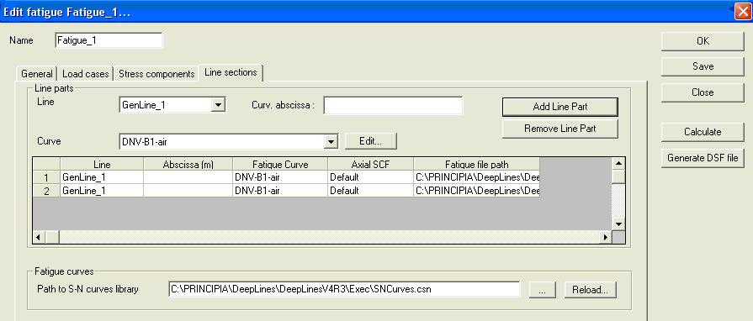This screenshot has height=321, width=753.
Task: Open the Stress components tab
Action: [x=156, y=74]
